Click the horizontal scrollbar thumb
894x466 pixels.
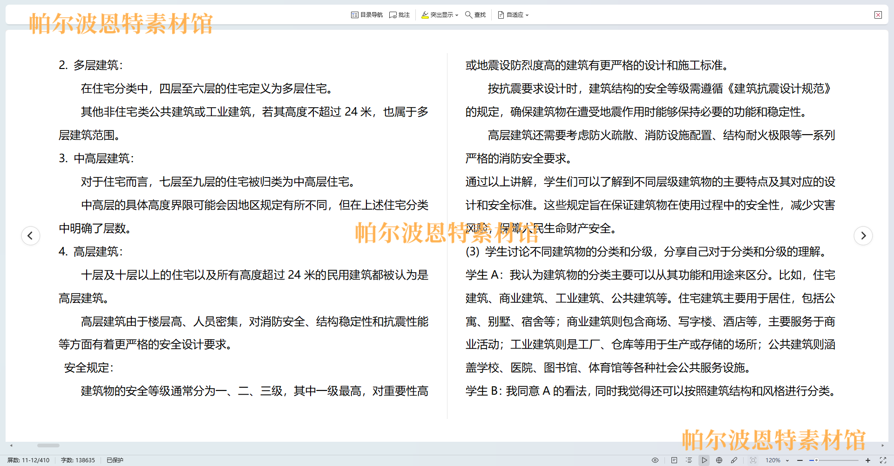(x=48, y=445)
